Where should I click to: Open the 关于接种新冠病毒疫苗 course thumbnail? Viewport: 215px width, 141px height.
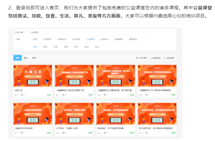click(x=157, y=76)
